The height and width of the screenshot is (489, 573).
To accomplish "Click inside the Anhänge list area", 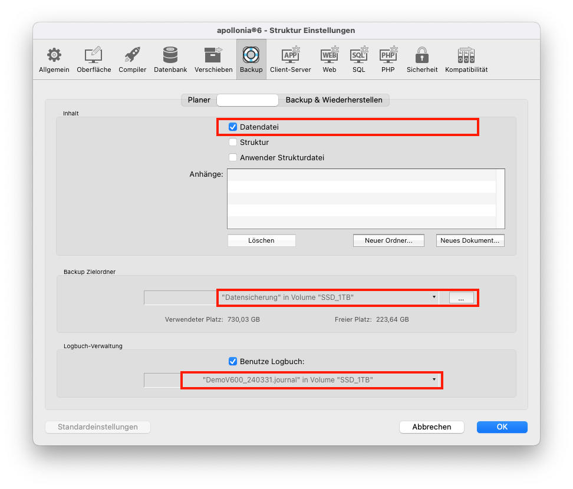I will click(x=361, y=199).
